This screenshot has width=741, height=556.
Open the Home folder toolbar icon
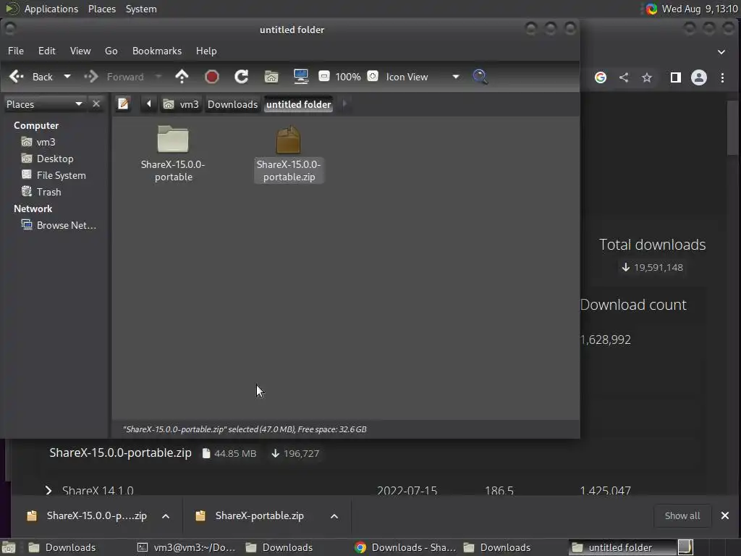coord(271,77)
